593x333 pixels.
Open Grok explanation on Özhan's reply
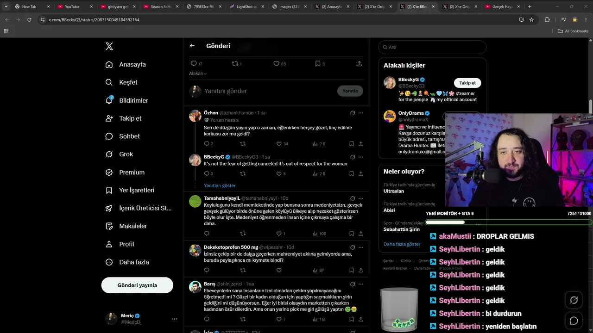[x=353, y=113]
